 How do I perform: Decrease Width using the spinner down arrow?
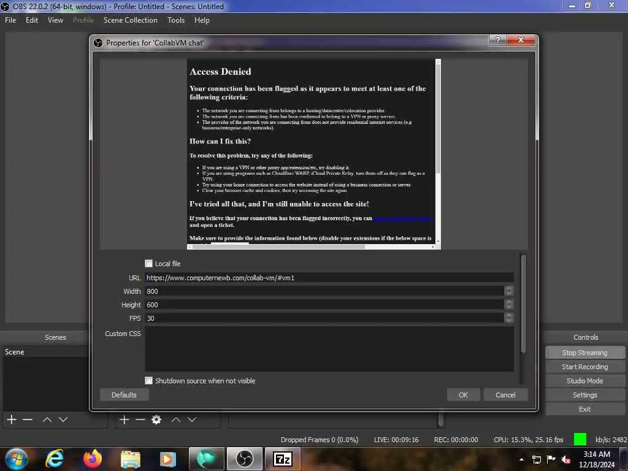pos(508,294)
